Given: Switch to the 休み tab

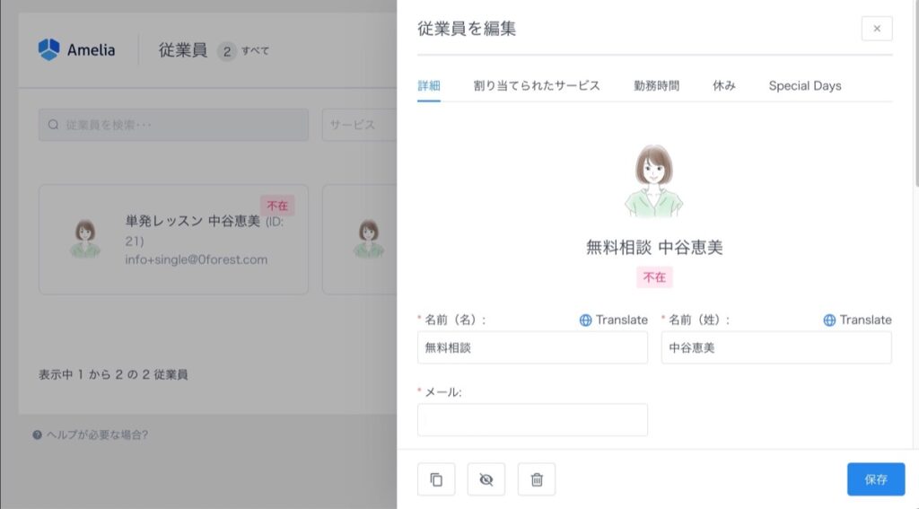Looking at the screenshot, I should (724, 85).
